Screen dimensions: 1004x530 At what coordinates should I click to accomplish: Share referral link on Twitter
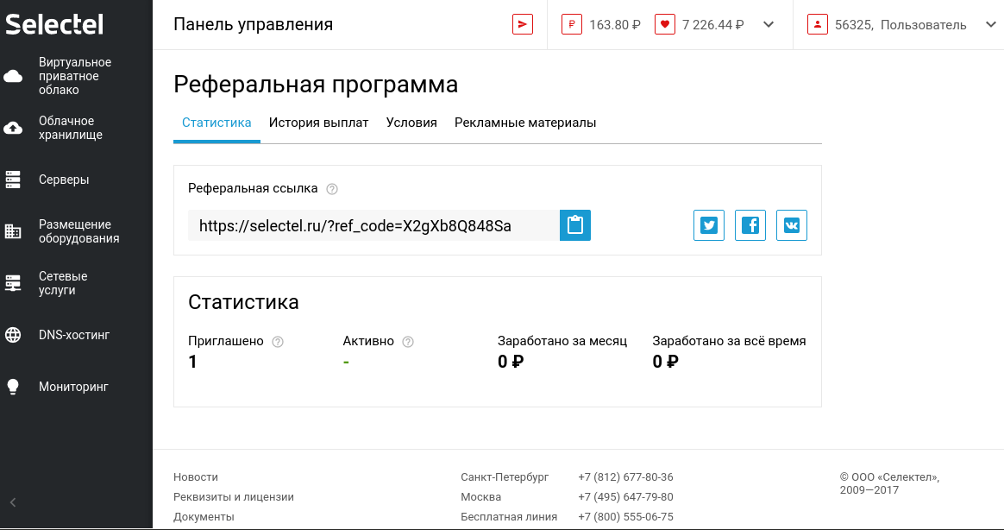[709, 225]
